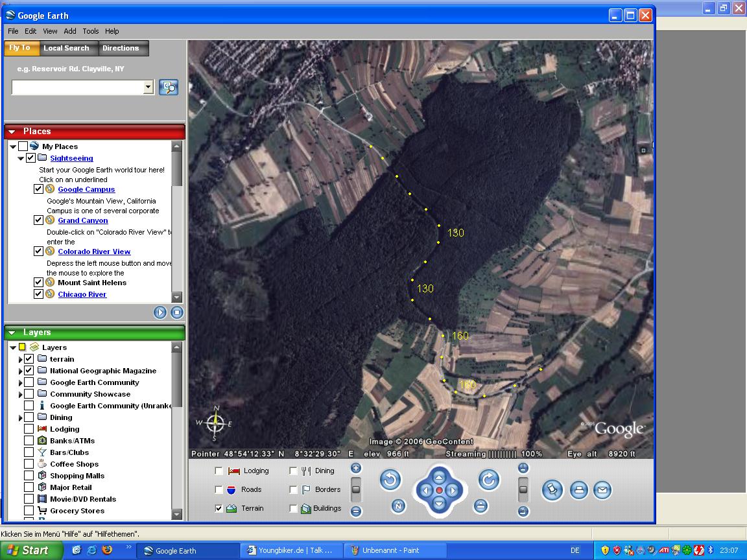This screenshot has height=560, width=747.
Task: Tilt the view down
Action: (523, 511)
